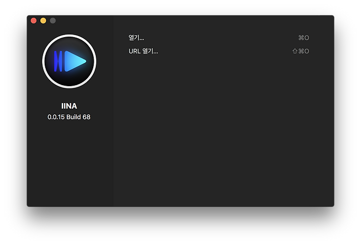
Task: Close the IINA welcome window
Action: click(34, 21)
